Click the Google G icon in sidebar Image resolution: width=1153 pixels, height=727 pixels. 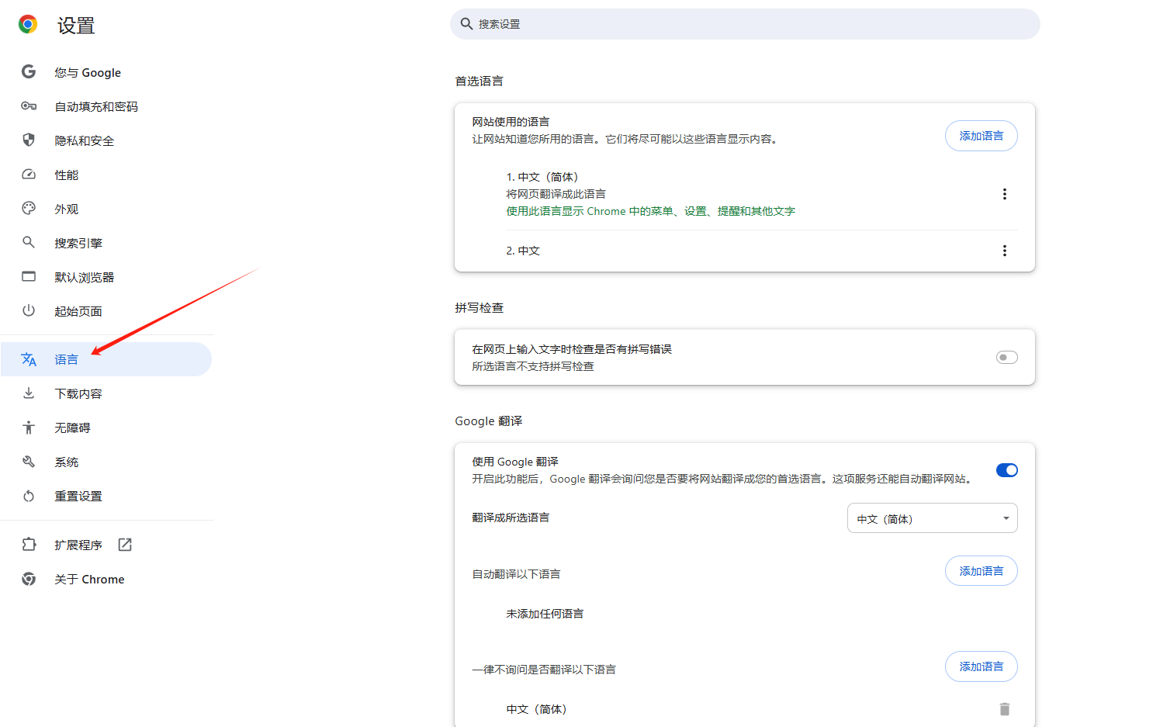[29, 72]
